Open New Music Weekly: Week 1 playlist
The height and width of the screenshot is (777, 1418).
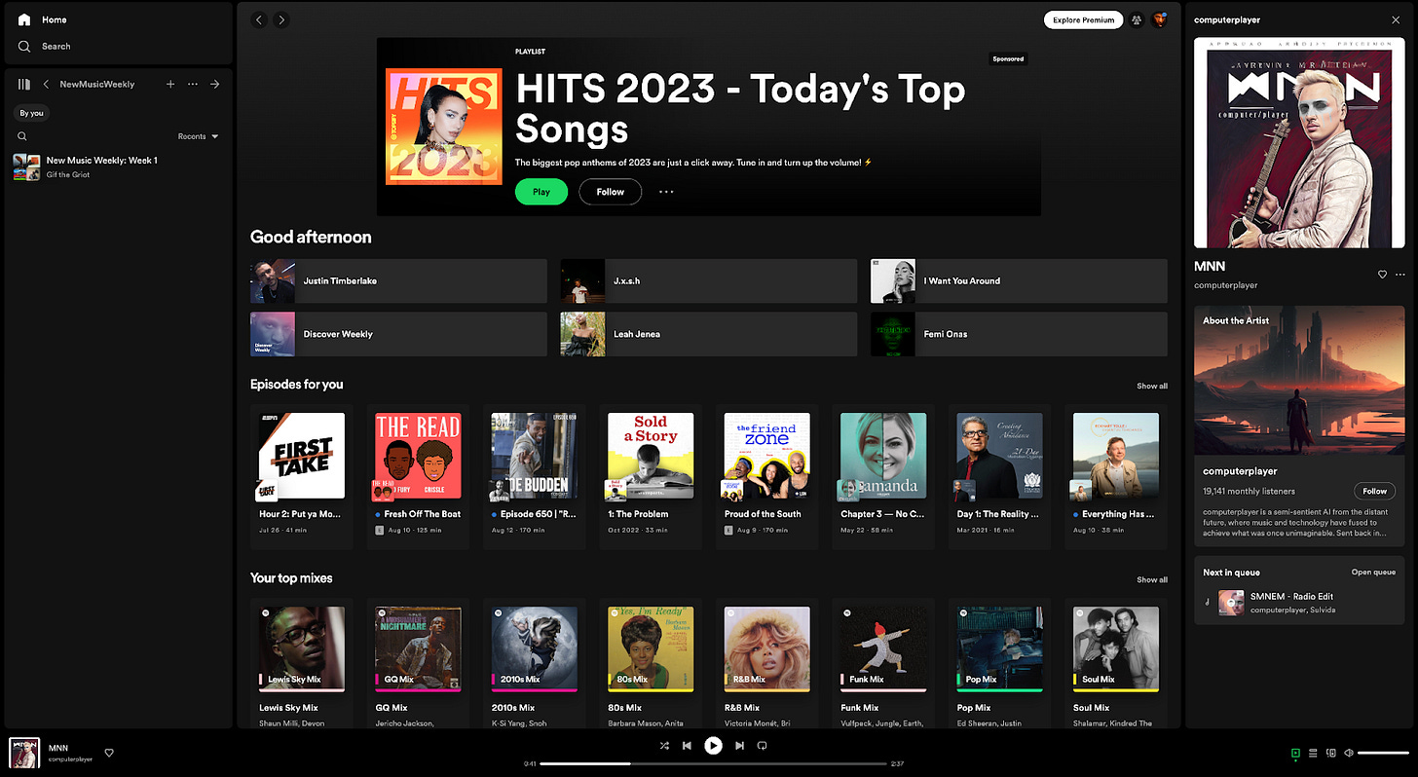coord(118,166)
